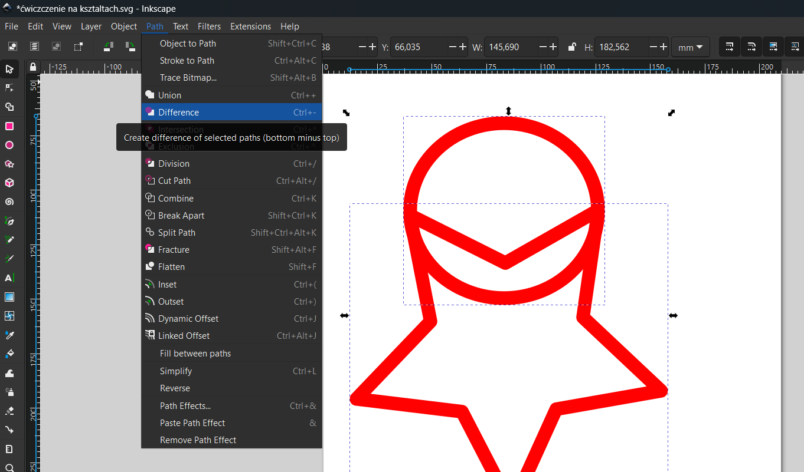Decrease Y value with minus button
The image size is (804, 472).
(x=453, y=47)
